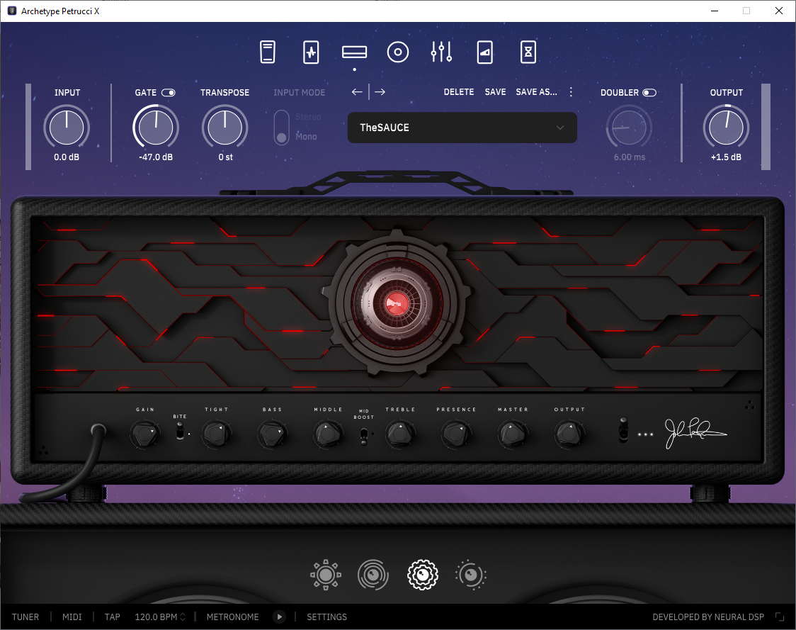Open the Cabinet speaker section icon
This screenshot has width=796, height=630.
point(398,52)
